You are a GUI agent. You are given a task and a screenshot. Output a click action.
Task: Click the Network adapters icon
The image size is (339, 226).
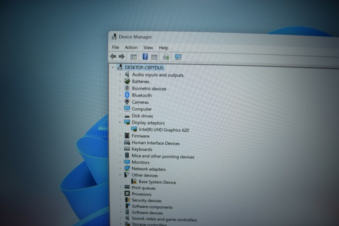click(x=127, y=168)
